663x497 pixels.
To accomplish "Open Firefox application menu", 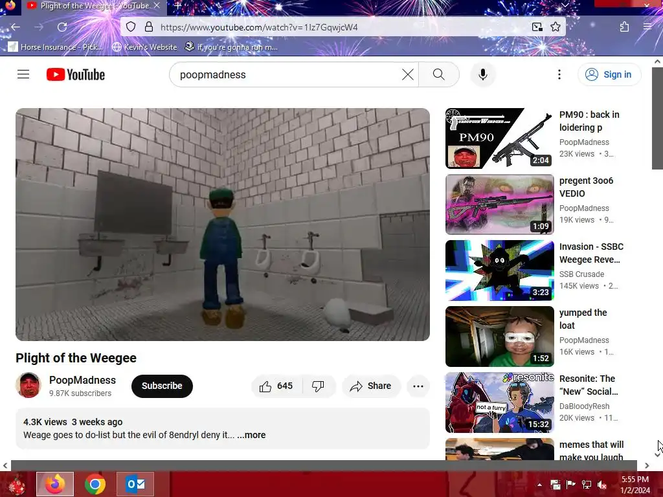I will (x=647, y=27).
